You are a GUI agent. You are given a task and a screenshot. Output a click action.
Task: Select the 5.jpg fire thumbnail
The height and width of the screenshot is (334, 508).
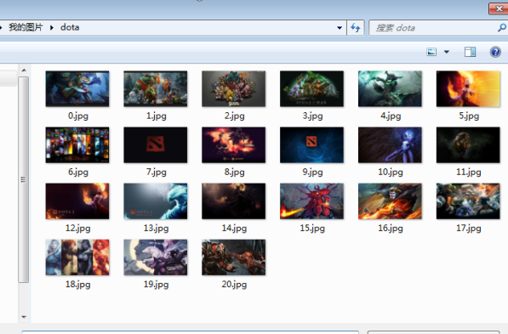point(468,88)
